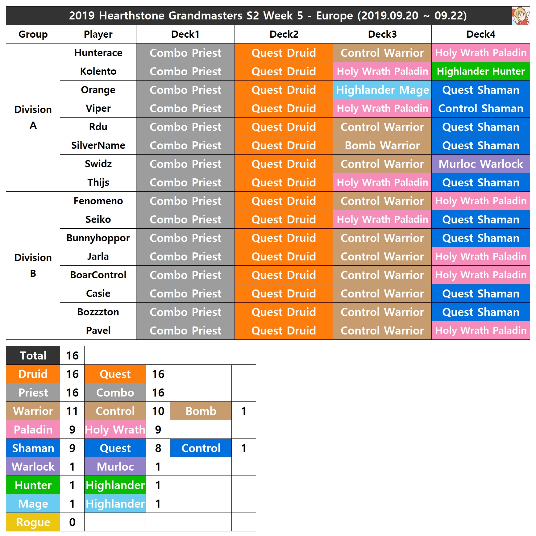Click the purple Warlock class swatch

(x=33, y=467)
